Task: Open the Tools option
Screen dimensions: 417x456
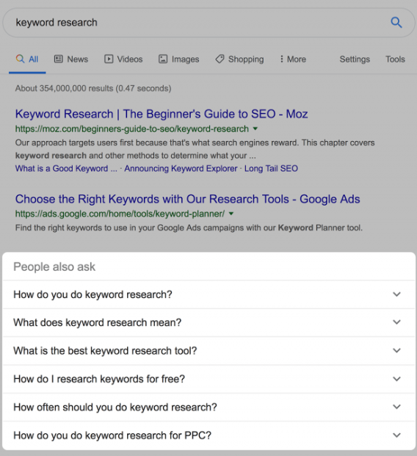Action: (395, 59)
